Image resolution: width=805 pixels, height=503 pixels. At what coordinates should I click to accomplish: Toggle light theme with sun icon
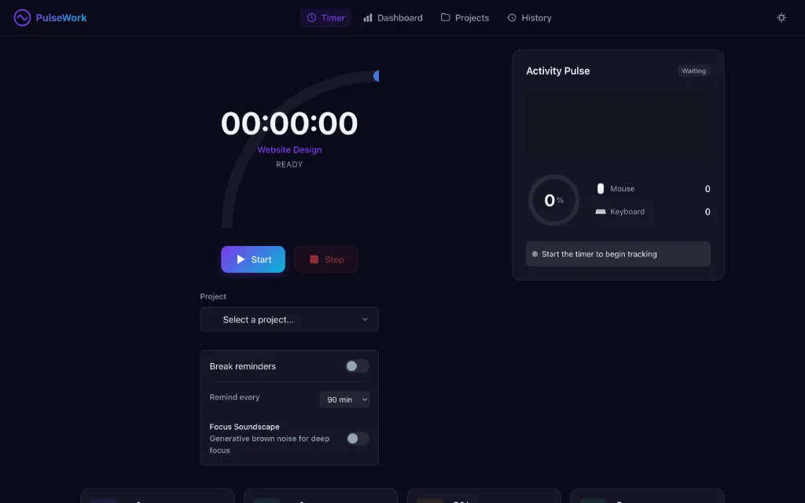click(781, 17)
